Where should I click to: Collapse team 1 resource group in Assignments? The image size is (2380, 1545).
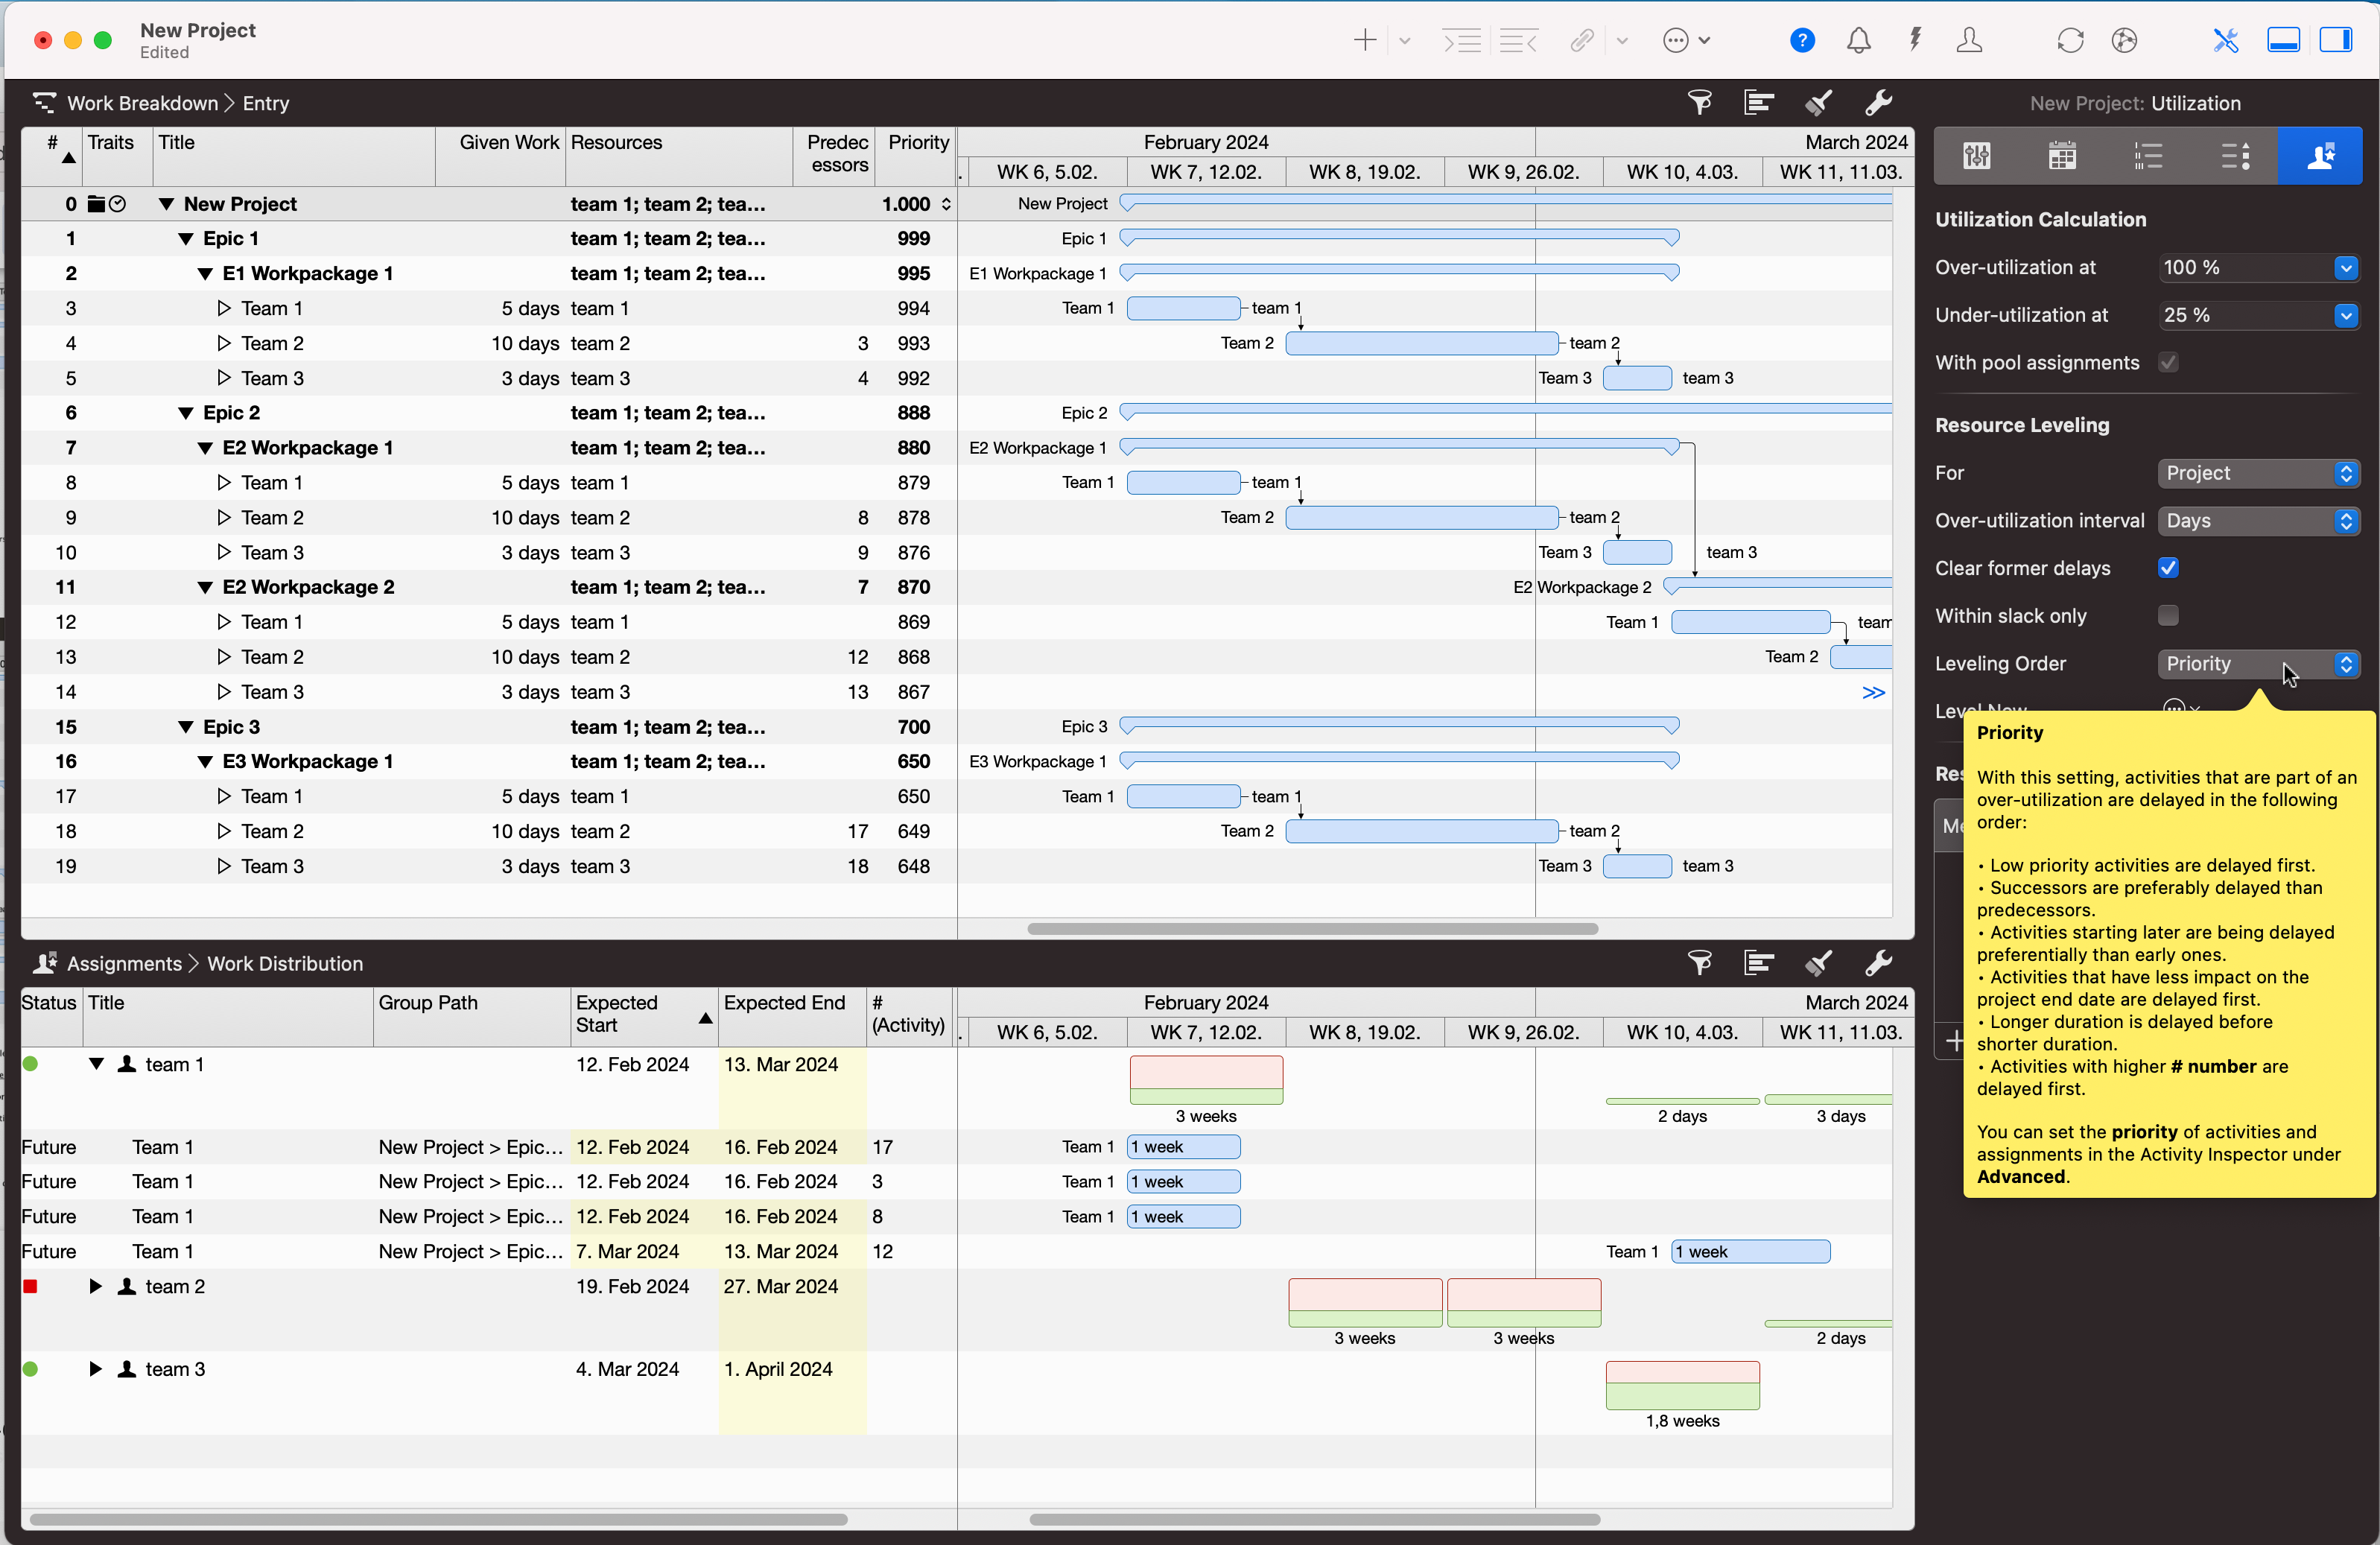(96, 1065)
